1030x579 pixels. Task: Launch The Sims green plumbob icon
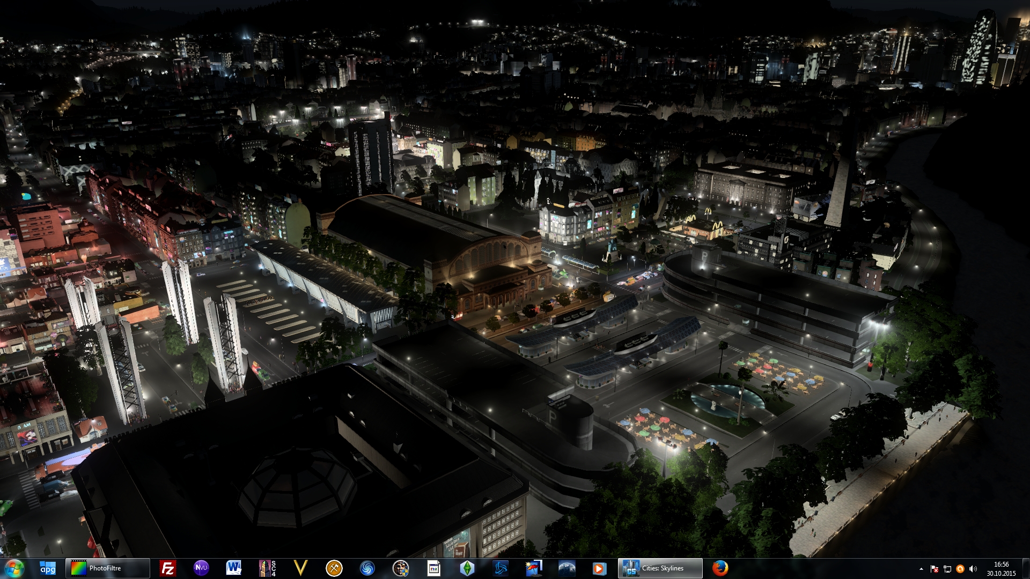pos(467,568)
